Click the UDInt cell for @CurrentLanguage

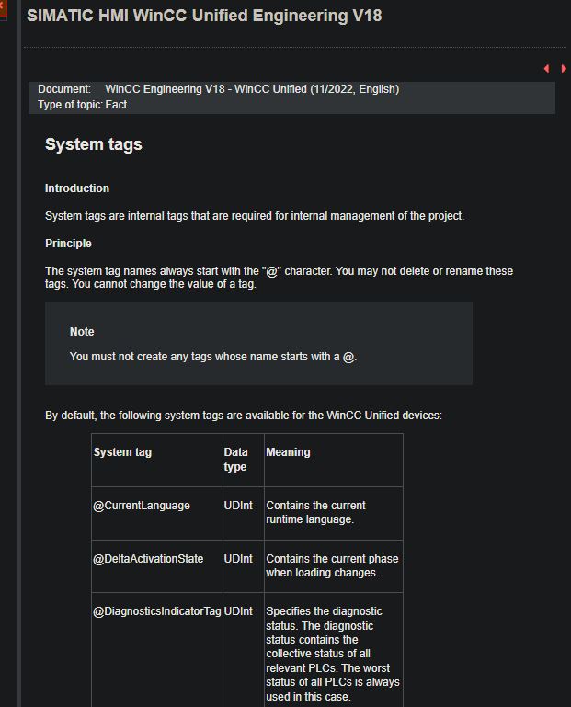[x=238, y=506]
